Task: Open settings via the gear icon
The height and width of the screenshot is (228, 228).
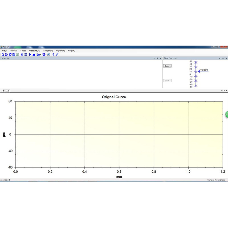Action: click(22, 54)
